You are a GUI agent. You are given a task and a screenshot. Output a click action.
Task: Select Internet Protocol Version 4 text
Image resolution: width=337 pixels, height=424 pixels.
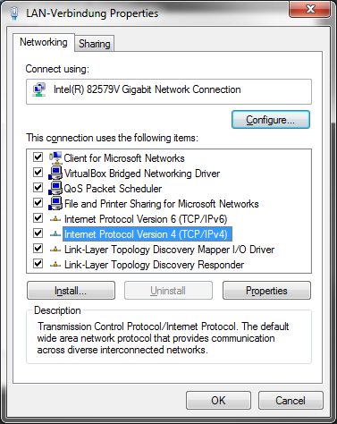[x=147, y=234]
